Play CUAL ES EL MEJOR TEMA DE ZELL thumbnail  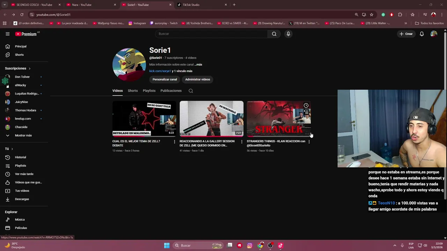tap(144, 119)
